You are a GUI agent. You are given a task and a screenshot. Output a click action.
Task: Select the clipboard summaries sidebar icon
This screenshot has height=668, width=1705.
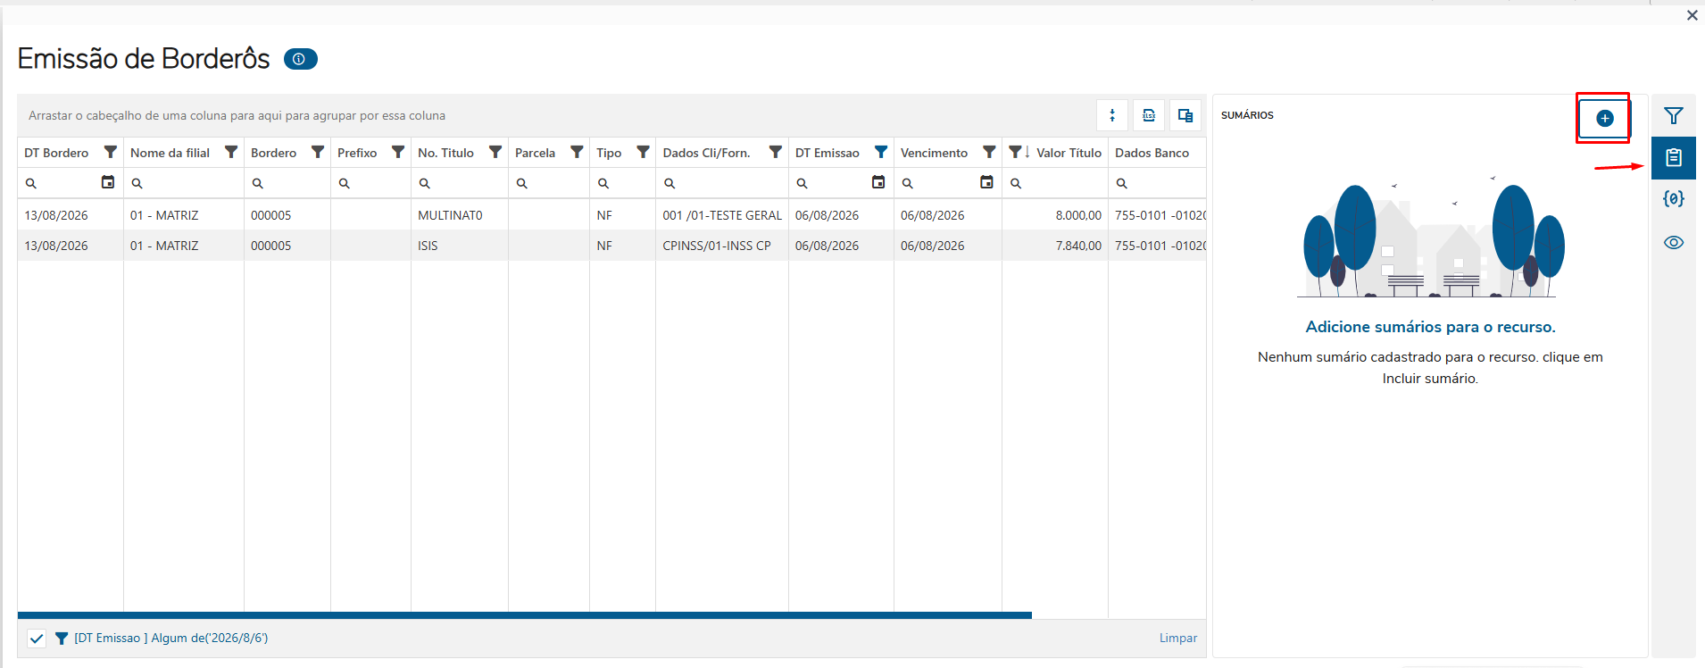1674,158
